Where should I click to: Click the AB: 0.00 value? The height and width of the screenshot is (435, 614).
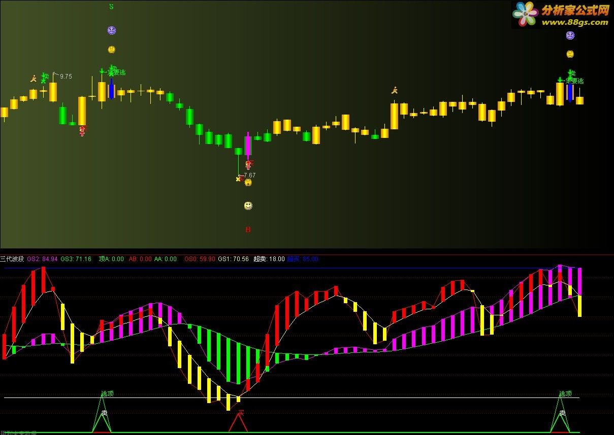(x=140, y=259)
